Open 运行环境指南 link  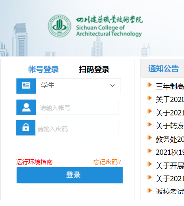tap(34, 162)
